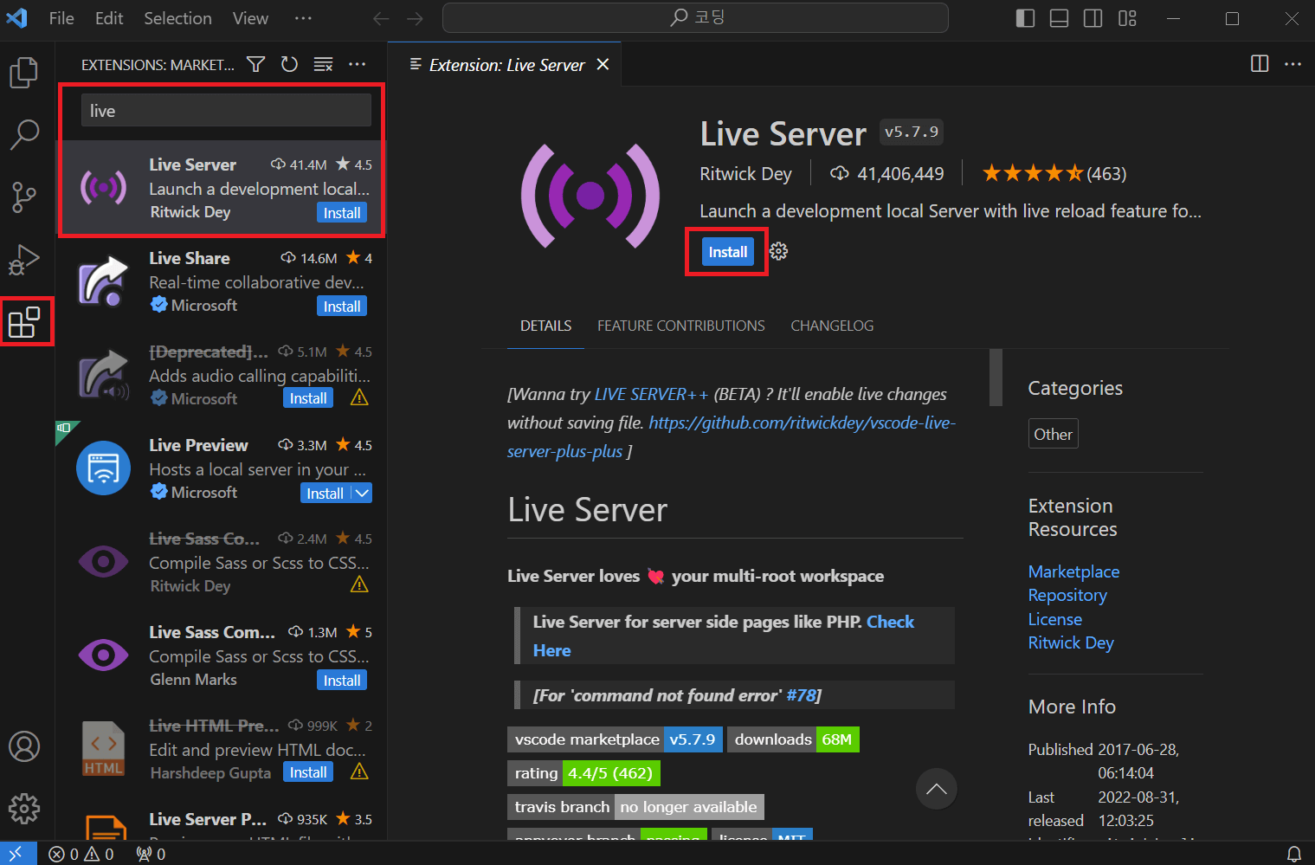
Task: Open LIVE SERVER++ link
Action: coord(651,394)
